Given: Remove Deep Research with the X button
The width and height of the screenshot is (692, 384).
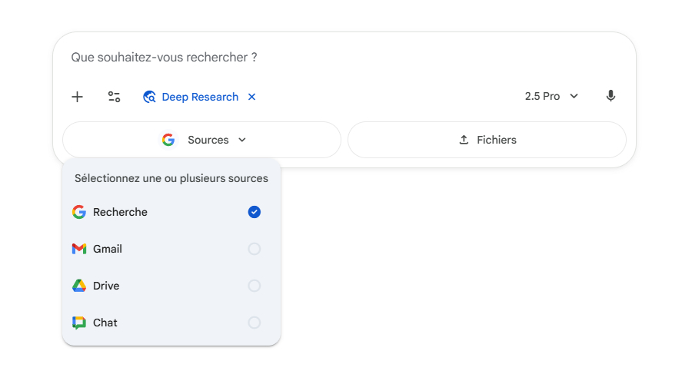Looking at the screenshot, I should (251, 97).
